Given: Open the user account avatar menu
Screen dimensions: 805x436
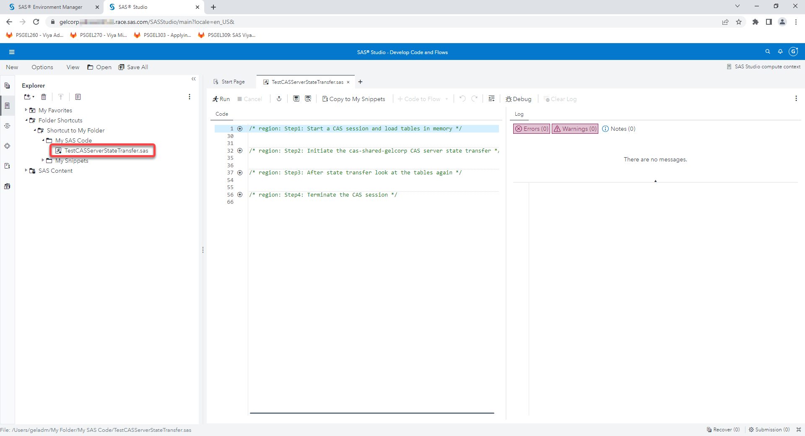Looking at the screenshot, I should pyautogui.click(x=793, y=52).
